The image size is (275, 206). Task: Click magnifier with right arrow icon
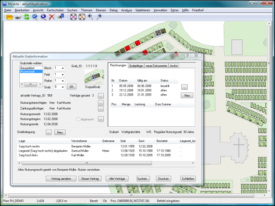tap(99, 17)
